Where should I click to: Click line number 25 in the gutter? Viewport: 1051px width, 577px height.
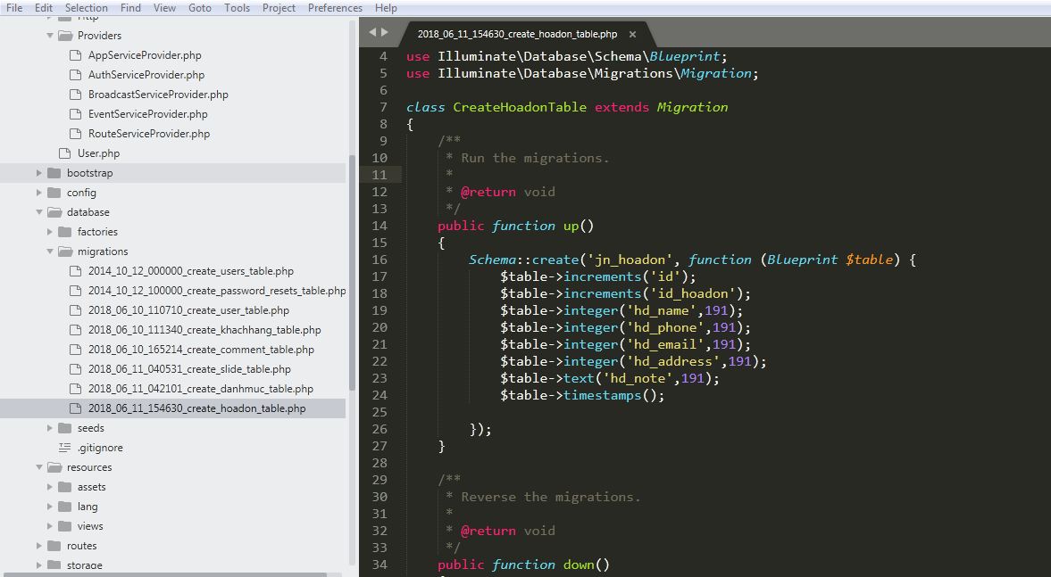pos(380,412)
